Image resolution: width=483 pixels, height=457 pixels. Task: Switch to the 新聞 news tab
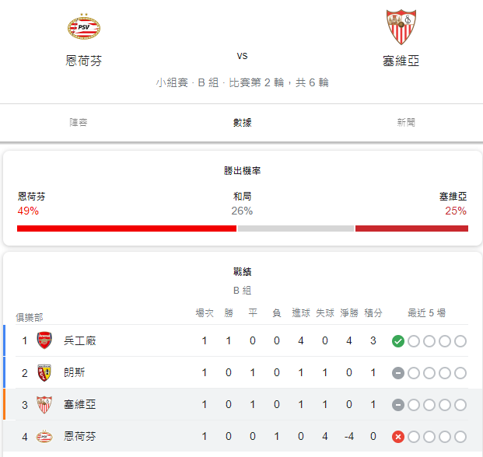406,123
